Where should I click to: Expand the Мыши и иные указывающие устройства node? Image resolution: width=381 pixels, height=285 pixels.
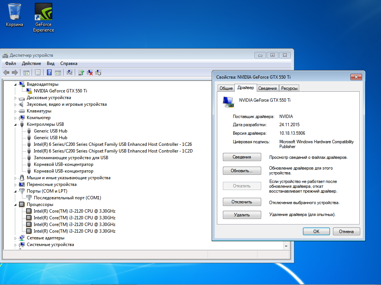(15, 178)
